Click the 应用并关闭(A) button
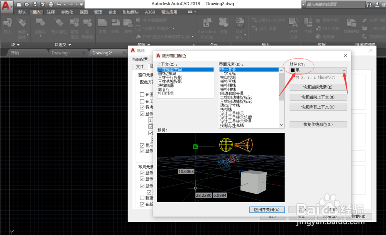The width and height of the screenshot is (386, 235). [267, 210]
